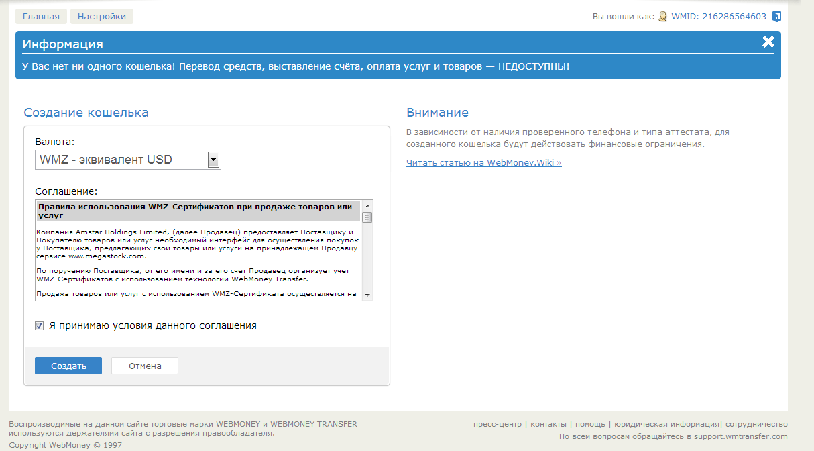
Task: Click the Соглашение label
Action: point(66,191)
